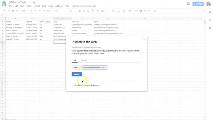Open the Add-ons menu
This screenshot has height=120, width=213.
(59, 6)
